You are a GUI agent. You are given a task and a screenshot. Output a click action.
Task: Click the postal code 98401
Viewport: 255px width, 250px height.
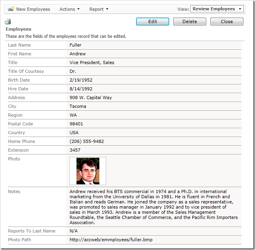coord(76,124)
